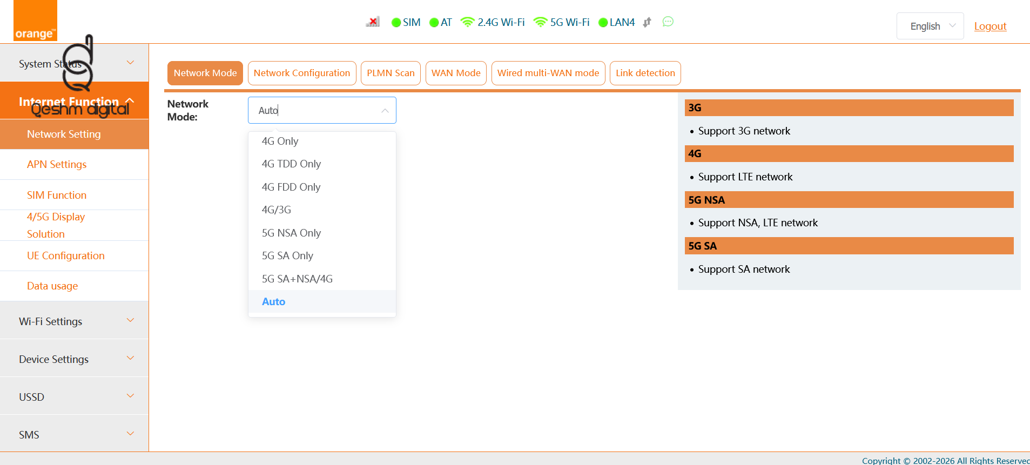This screenshot has height=465, width=1030.
Task: Select 4G Only option
Action: tap(322, 141)
